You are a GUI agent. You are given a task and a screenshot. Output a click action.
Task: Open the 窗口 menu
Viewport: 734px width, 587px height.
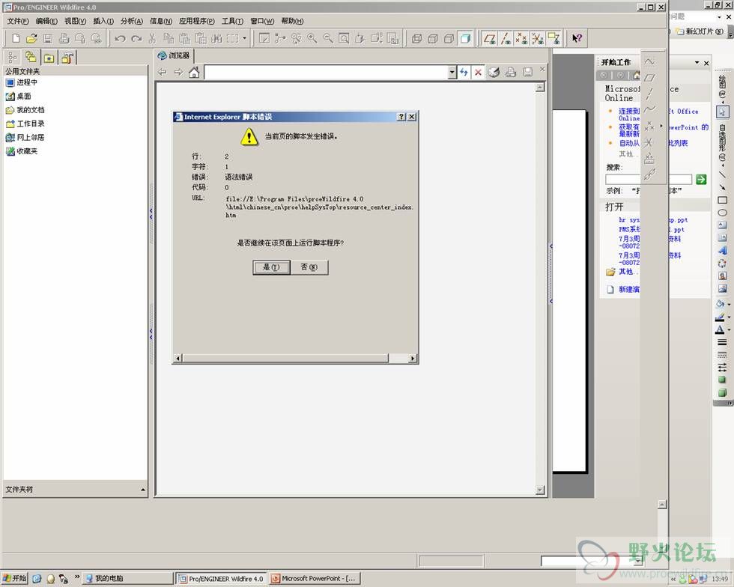point(261,21)
